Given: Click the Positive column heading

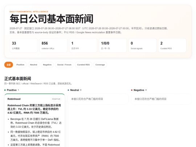Looking at the screenshot, I should pyautogui.click(x=12, y=90).
